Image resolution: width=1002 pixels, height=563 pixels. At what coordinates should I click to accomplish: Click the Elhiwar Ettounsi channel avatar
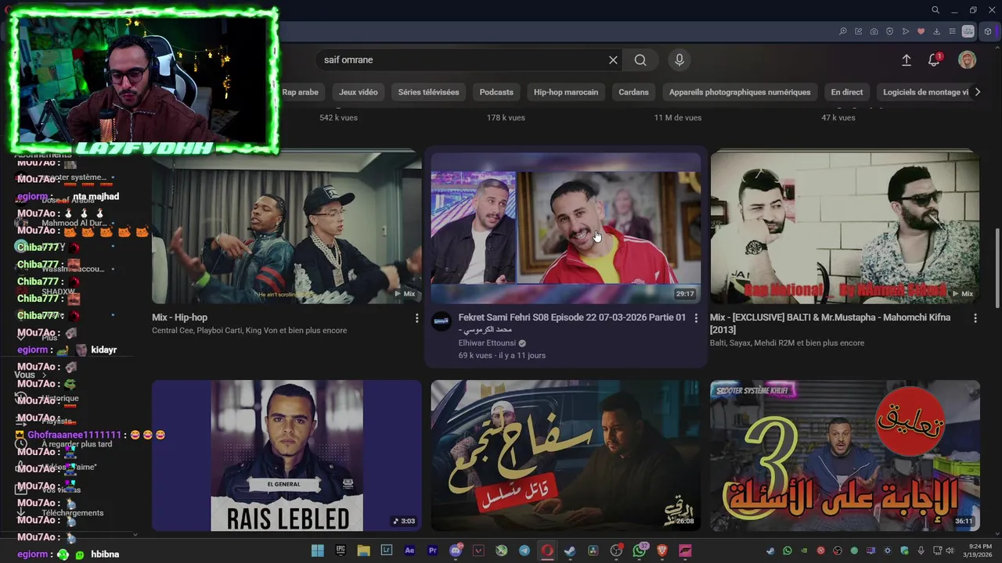[442, 321]
